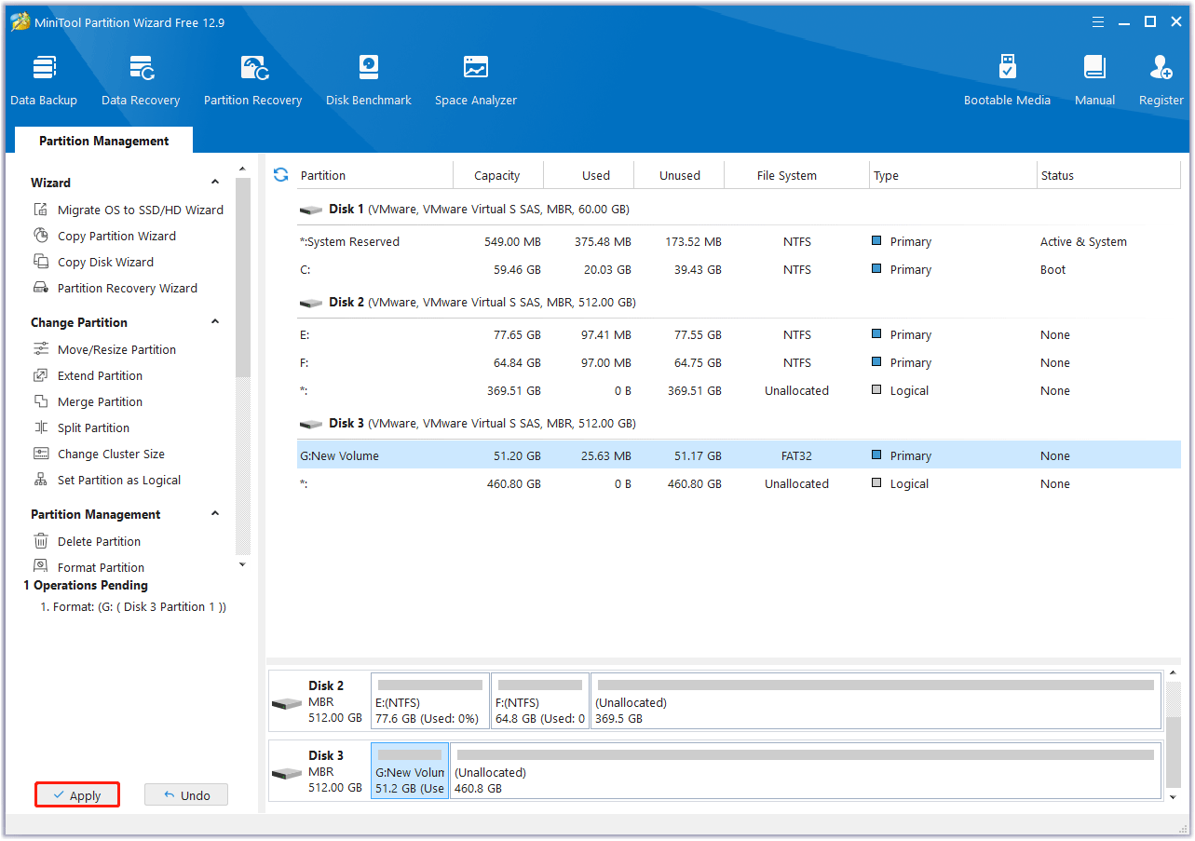Open the Partition Recovery Wizard in the sidebar
The image size is (1195, 841).
pyautogui.click(x=115, y=288)
